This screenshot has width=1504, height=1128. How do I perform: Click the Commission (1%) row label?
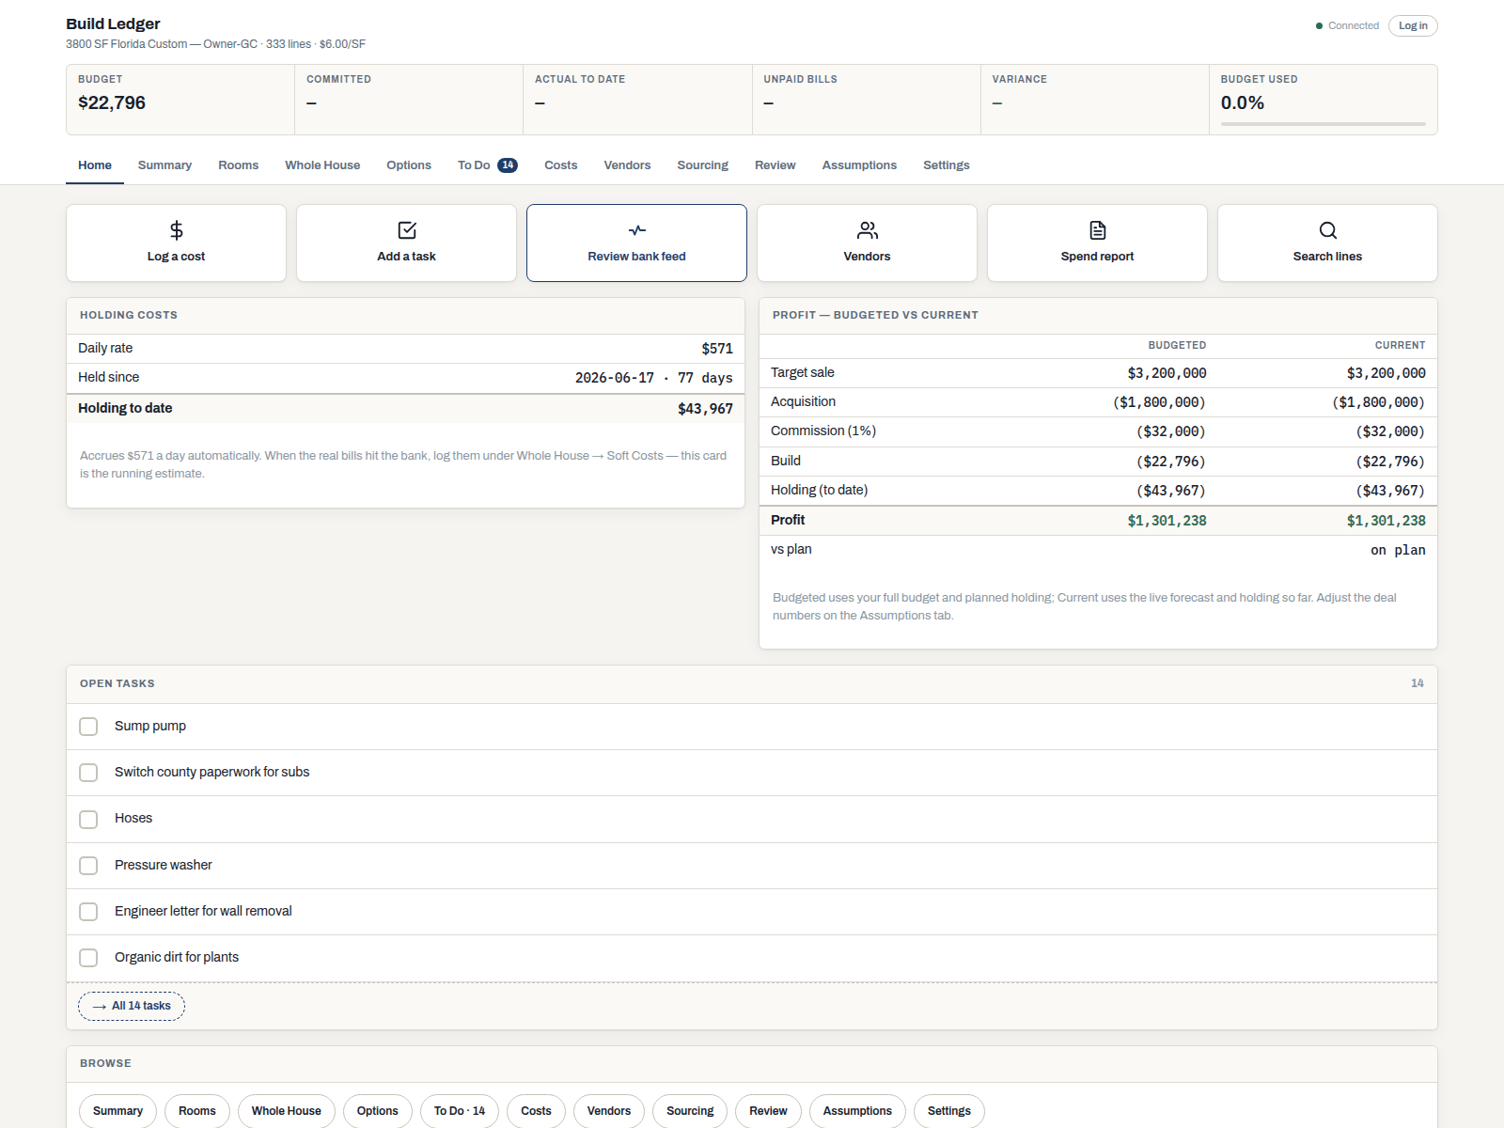(823, 431)
